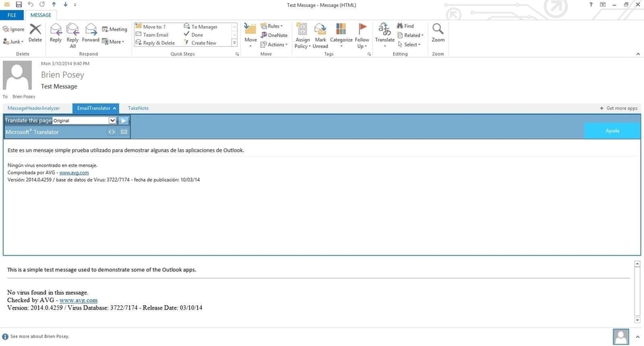Open the Categorize dropdown
This screenshot has width=644, height=346.
point(341,36)
